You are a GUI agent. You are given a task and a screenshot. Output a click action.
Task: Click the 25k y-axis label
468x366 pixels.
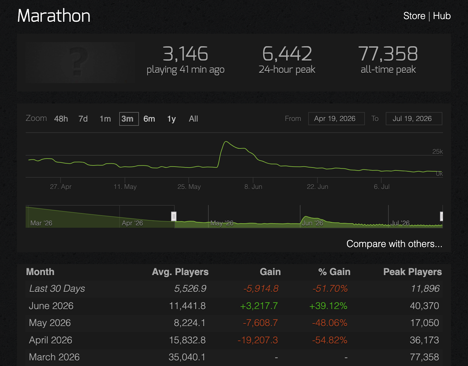tap(438, 151)
